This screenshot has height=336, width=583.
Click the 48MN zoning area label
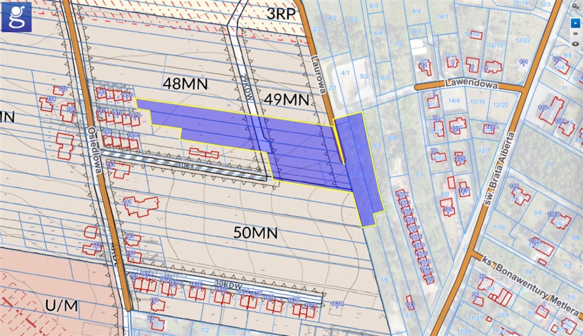click(x=185, y=83)
